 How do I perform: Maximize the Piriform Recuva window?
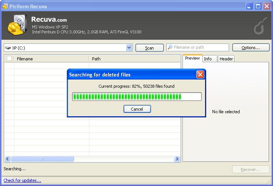tap(258, 6)
